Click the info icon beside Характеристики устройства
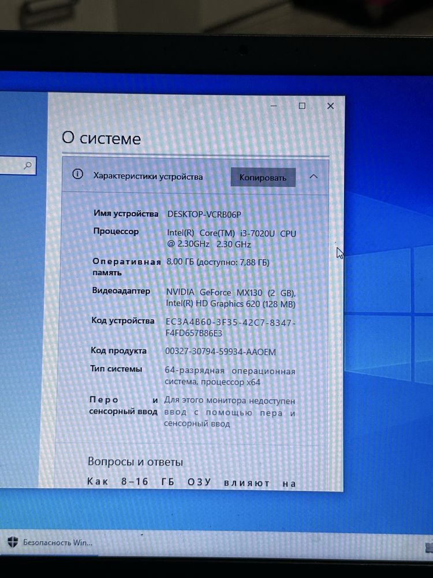 (x=77, y=174)
